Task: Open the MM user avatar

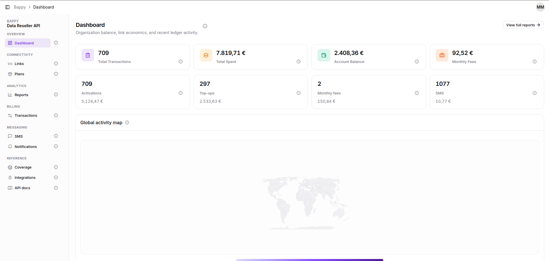Action: 540,7
